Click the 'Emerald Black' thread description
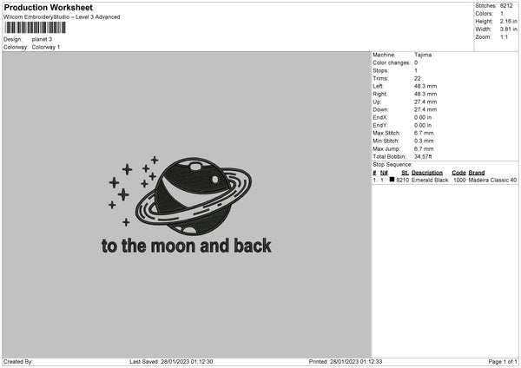 [x=430, y=180]
